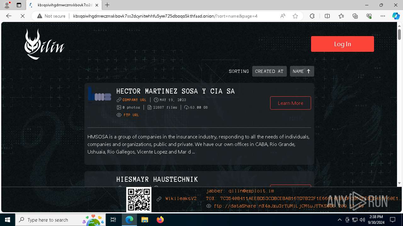Open HECTOR MARTINEZ SOSA Y CIA SA title

click(x=175, y=91)
